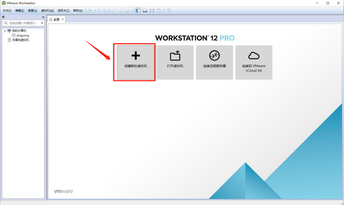Switch to Unity mode toolbar icon

[x=159, y=11]
